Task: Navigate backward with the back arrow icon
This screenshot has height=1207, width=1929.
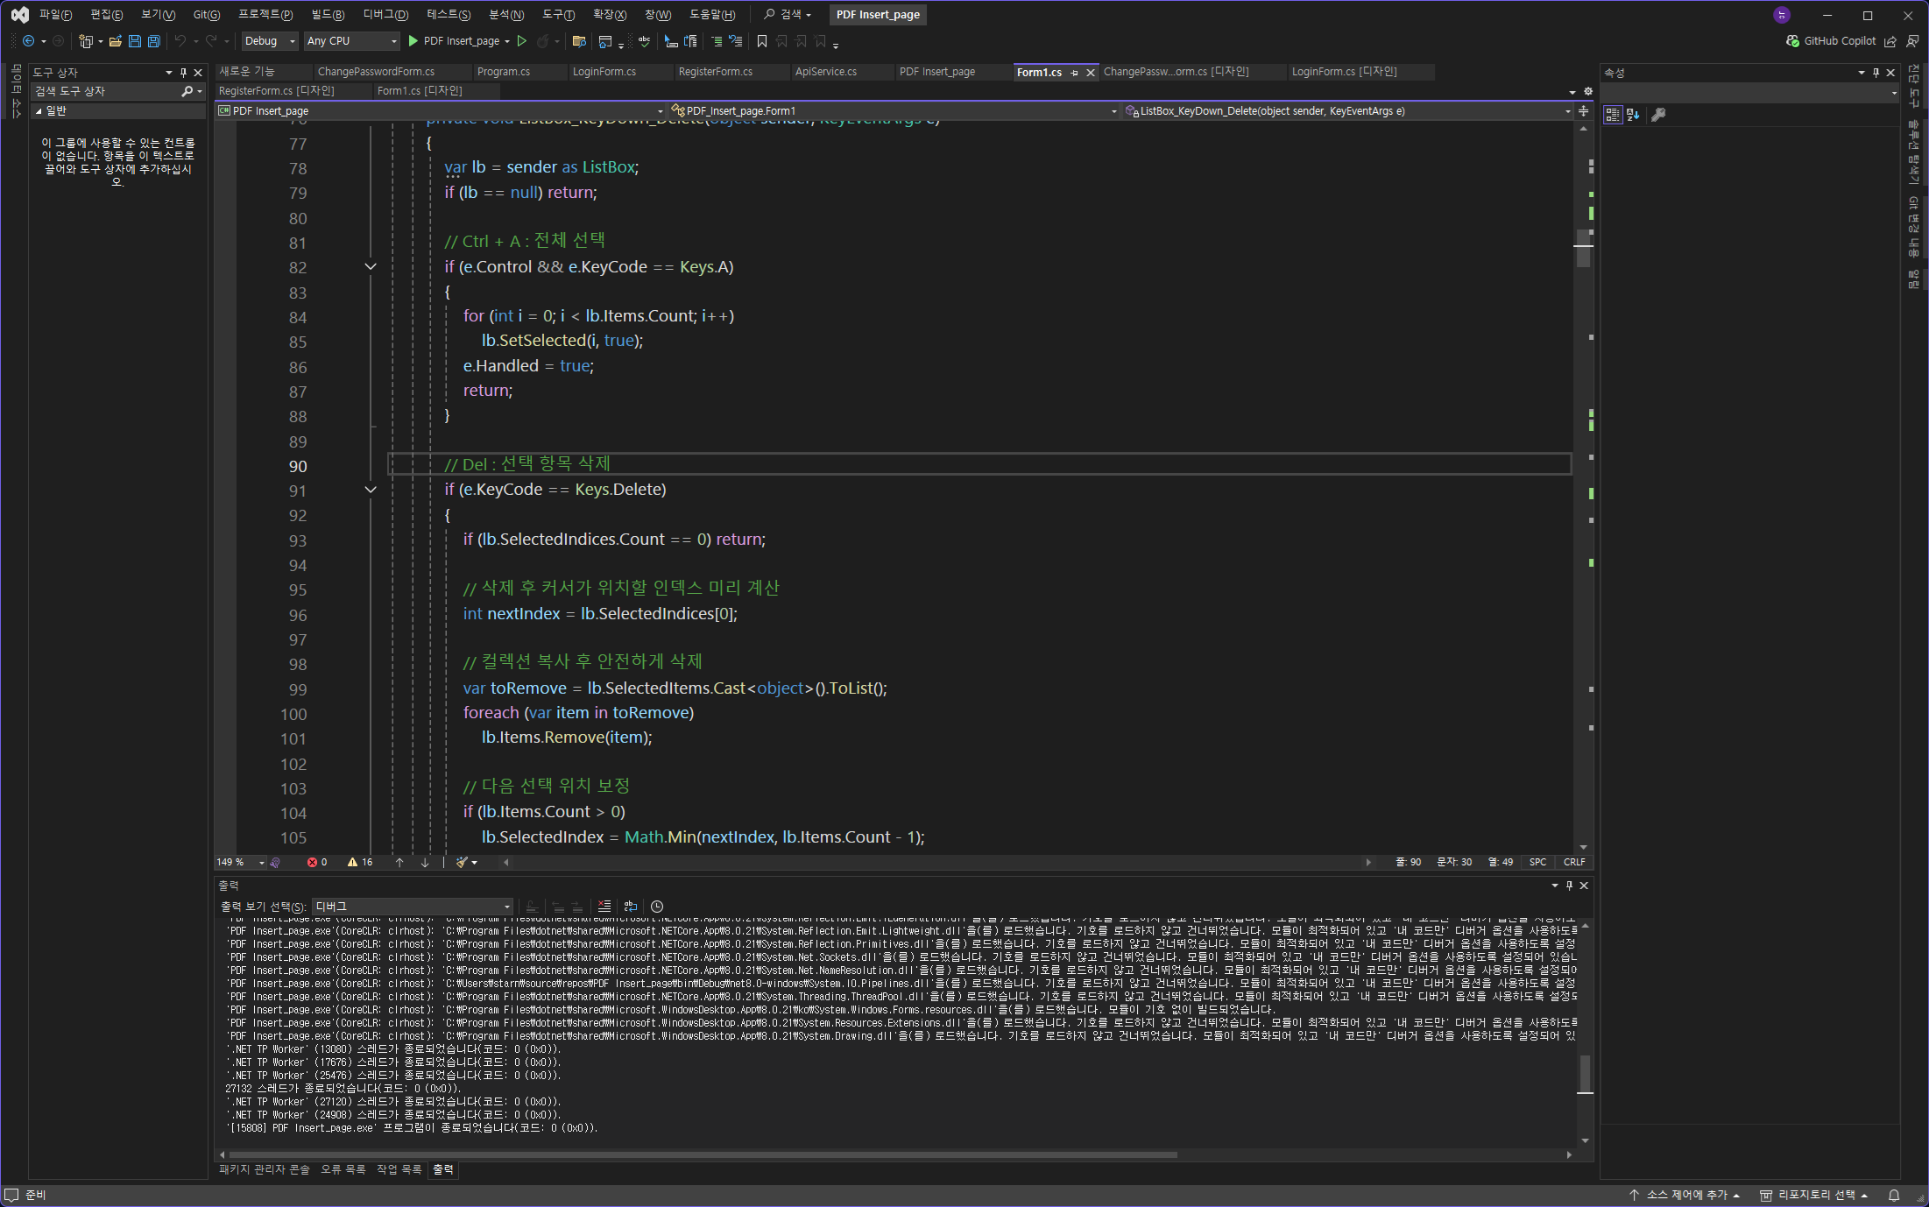Action: pos(29,41)
